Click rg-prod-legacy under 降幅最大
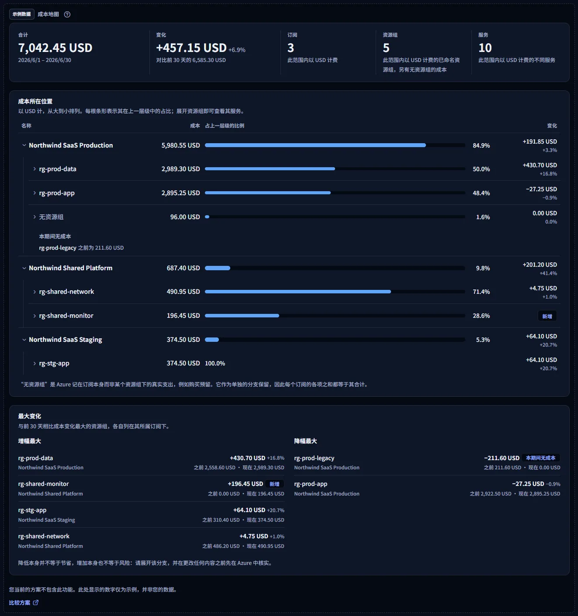578x616 pixels. tap(314, 458)
